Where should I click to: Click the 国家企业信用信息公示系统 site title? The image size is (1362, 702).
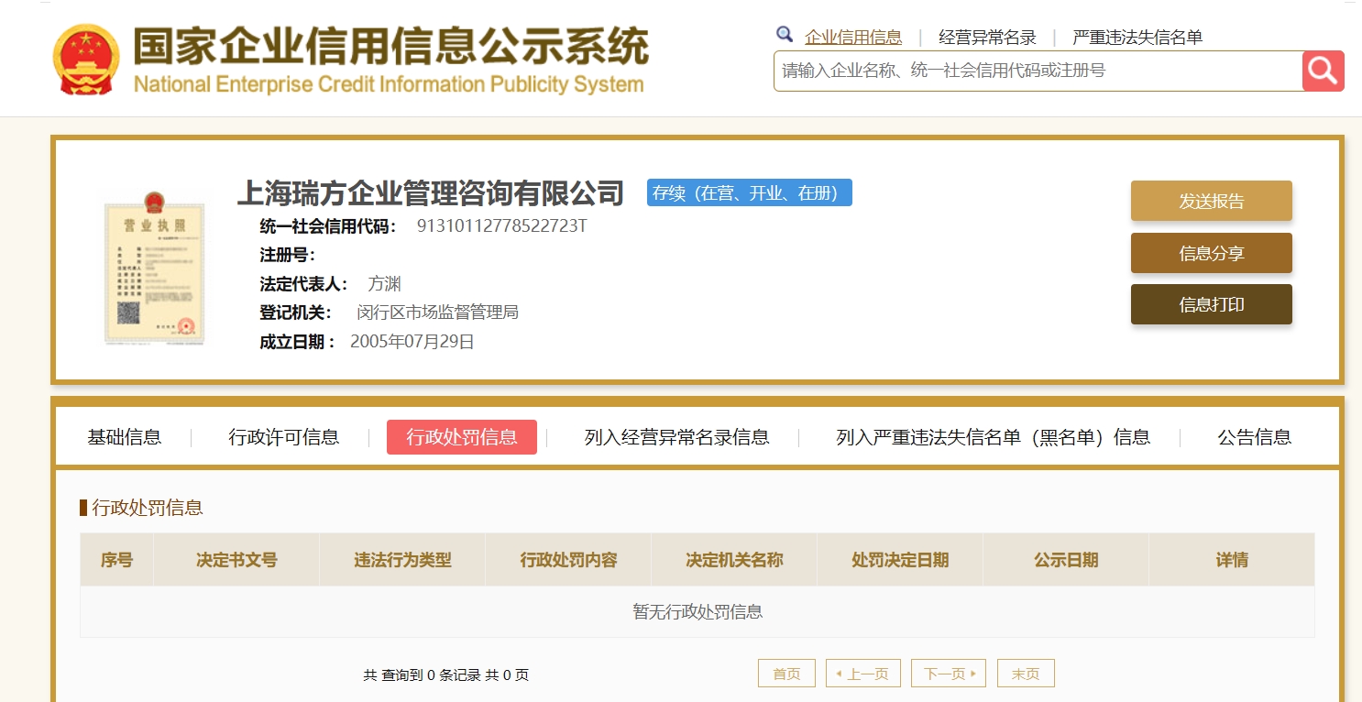391,46
